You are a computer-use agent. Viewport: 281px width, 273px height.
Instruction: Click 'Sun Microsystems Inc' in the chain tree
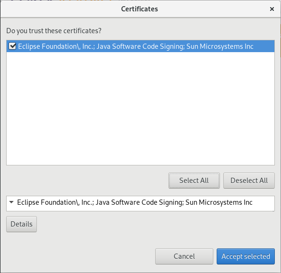click(219, 202)
